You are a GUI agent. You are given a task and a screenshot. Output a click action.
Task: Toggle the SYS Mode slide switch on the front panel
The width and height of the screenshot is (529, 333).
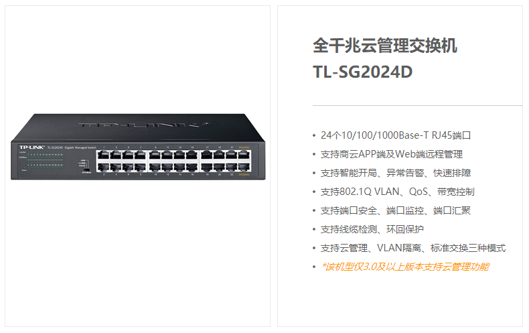click(86, 170)
